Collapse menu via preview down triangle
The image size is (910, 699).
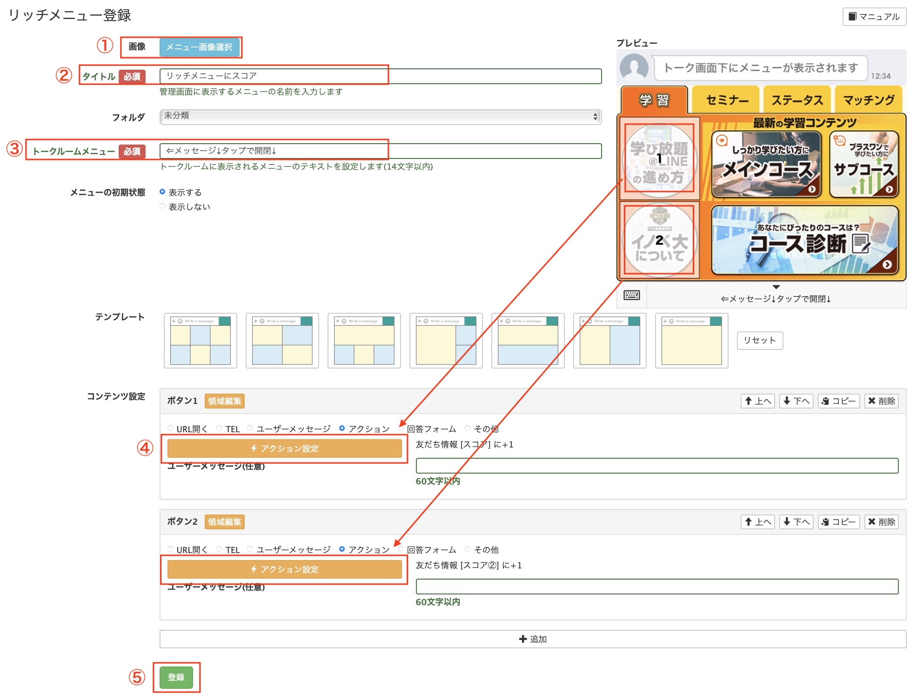point(776,287)
